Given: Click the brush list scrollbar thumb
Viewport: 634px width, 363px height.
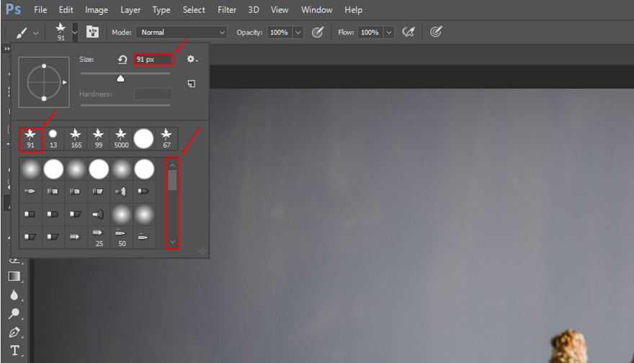Looking at the screenshot, I should (x=172, y=180).
